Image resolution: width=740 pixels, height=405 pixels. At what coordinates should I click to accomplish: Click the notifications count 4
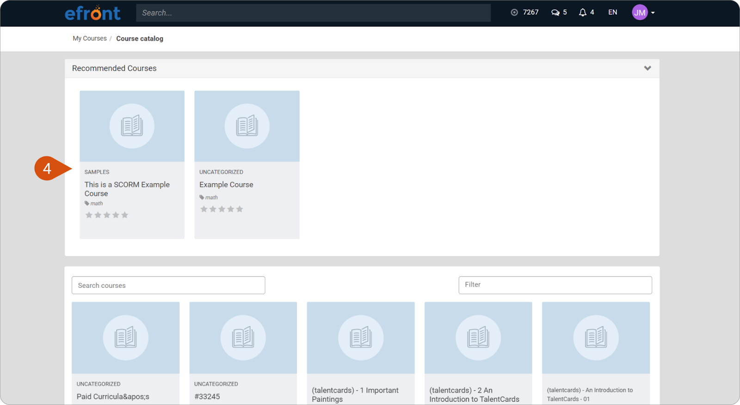[592, 12]
